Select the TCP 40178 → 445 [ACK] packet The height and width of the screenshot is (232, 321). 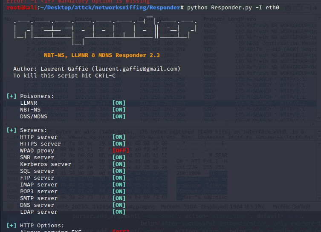[160, 49]
